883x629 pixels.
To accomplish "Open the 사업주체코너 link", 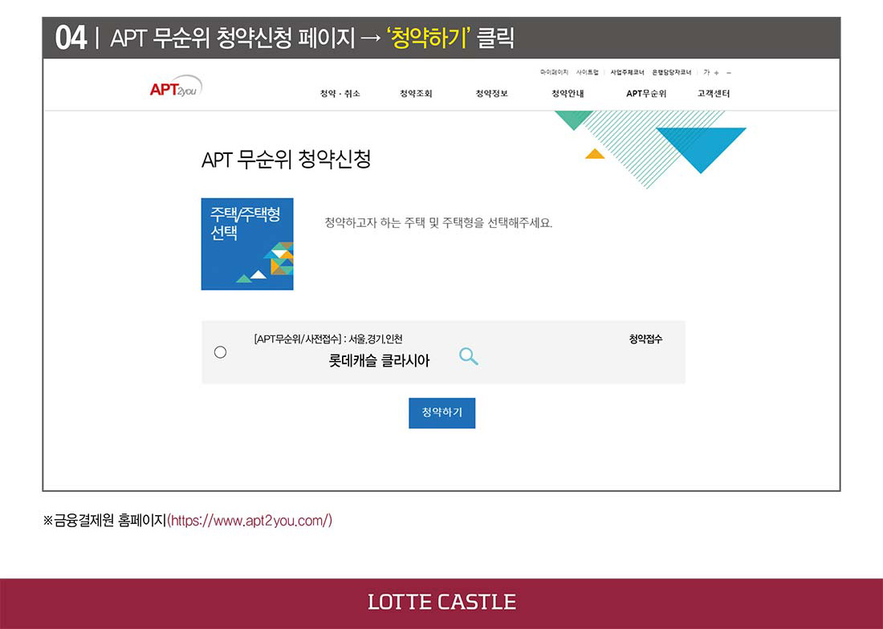I will coord(627,72).
